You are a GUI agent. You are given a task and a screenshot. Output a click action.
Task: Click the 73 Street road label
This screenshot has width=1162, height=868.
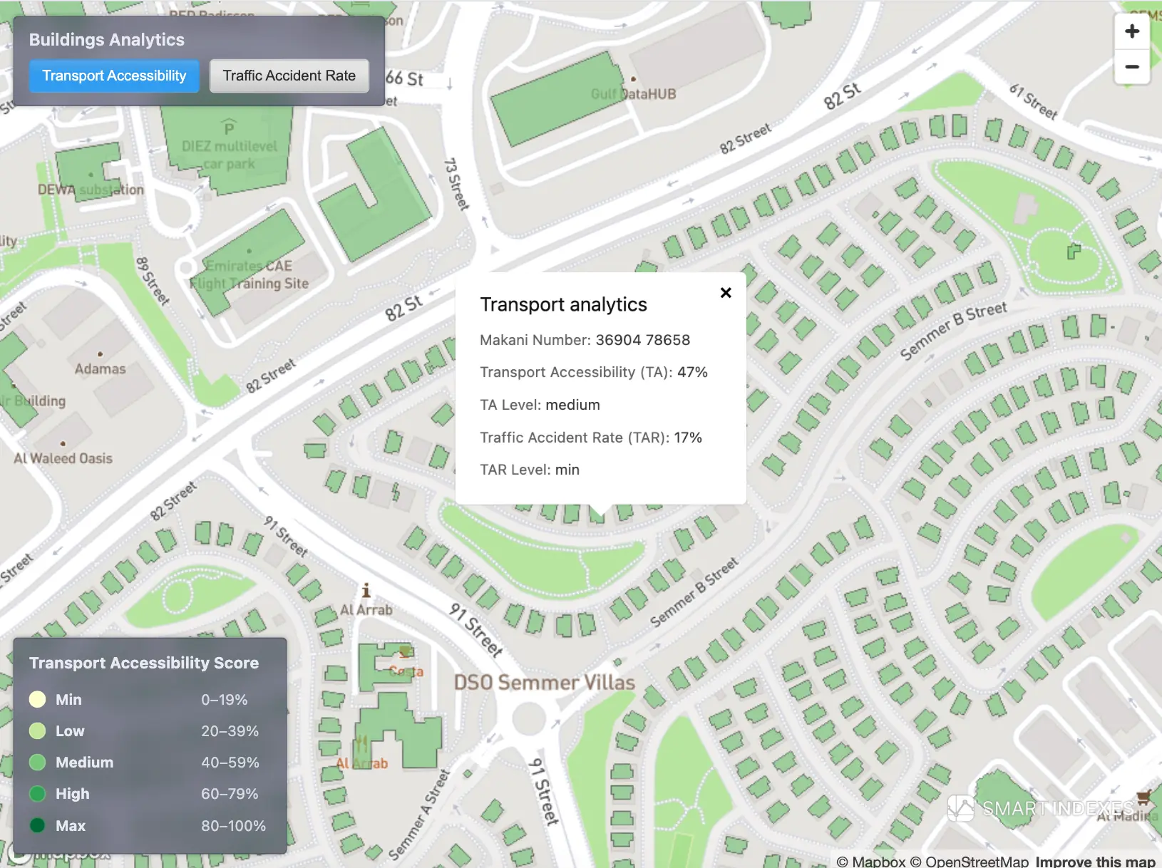[x=457, y=184]
